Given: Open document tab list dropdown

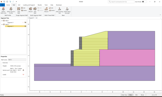Looking at the screenshot, I should point(161,18).
